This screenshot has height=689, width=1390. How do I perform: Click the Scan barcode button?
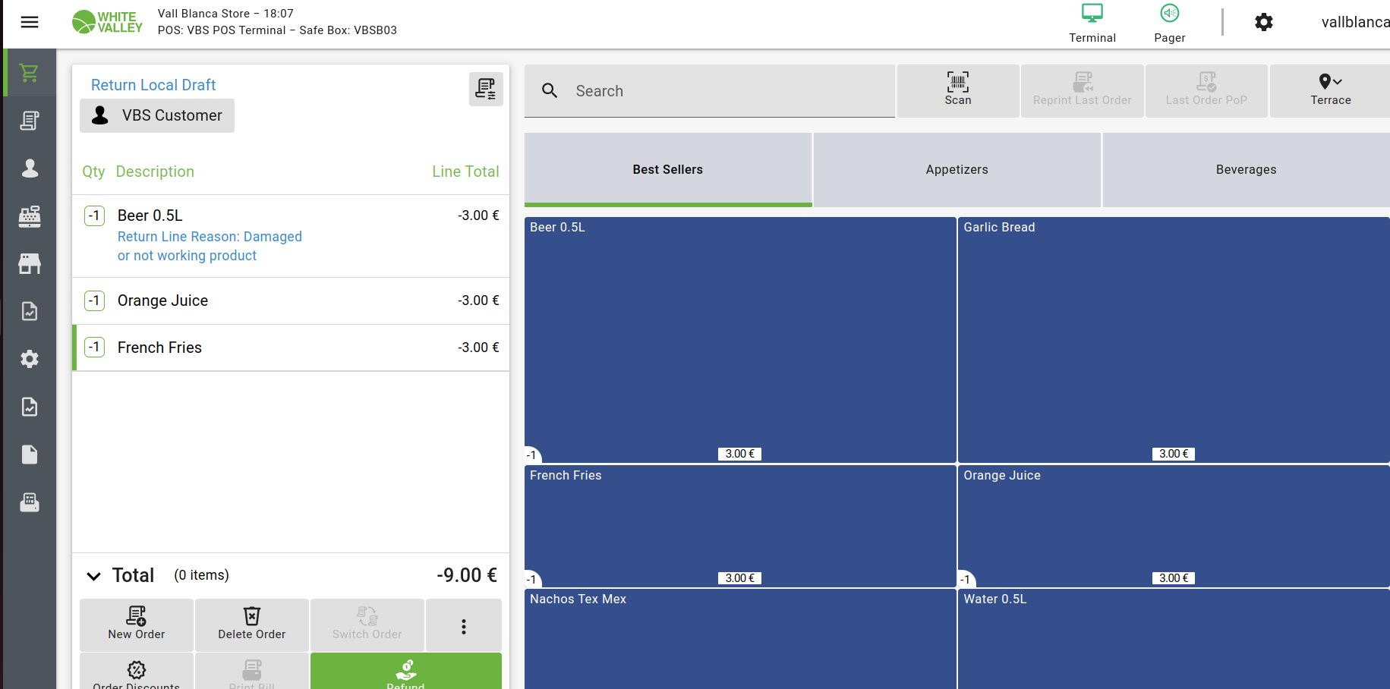(x=957, y=90)
